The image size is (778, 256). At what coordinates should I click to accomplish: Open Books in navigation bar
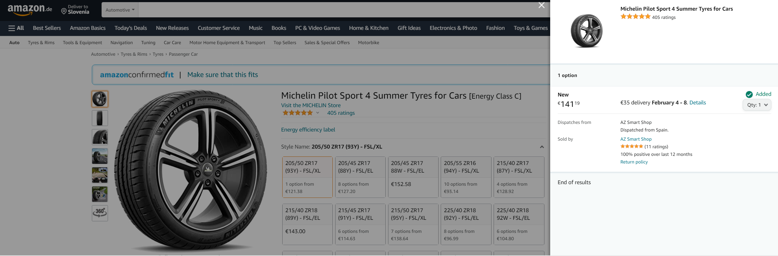click(x=279, y=28)
